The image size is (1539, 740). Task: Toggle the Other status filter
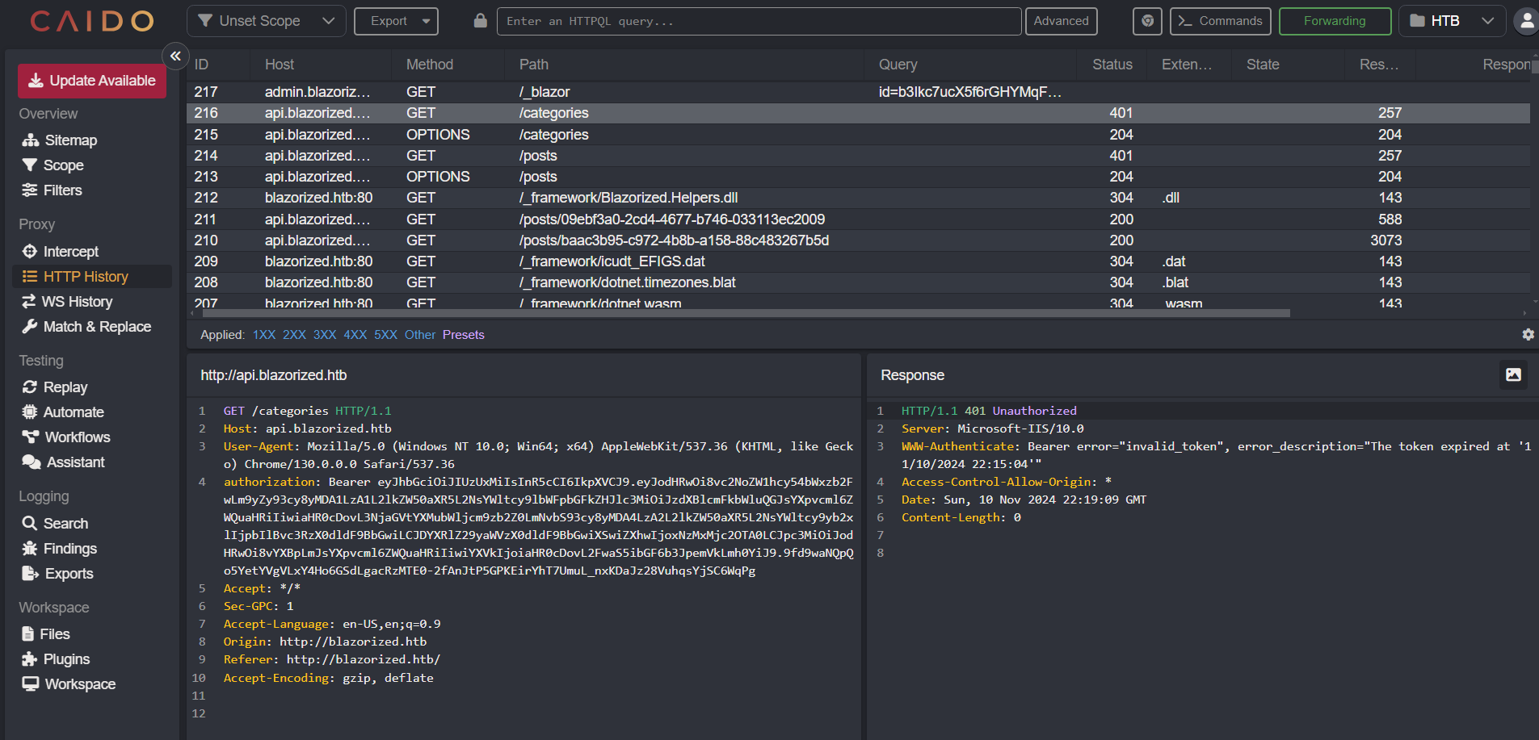[419, 334]
